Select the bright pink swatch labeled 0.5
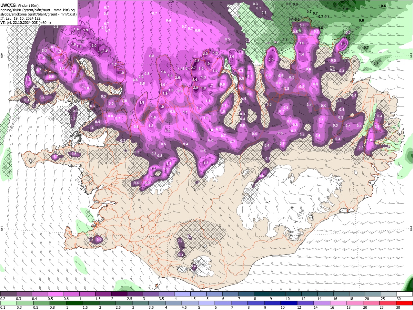 click(55, 294)
